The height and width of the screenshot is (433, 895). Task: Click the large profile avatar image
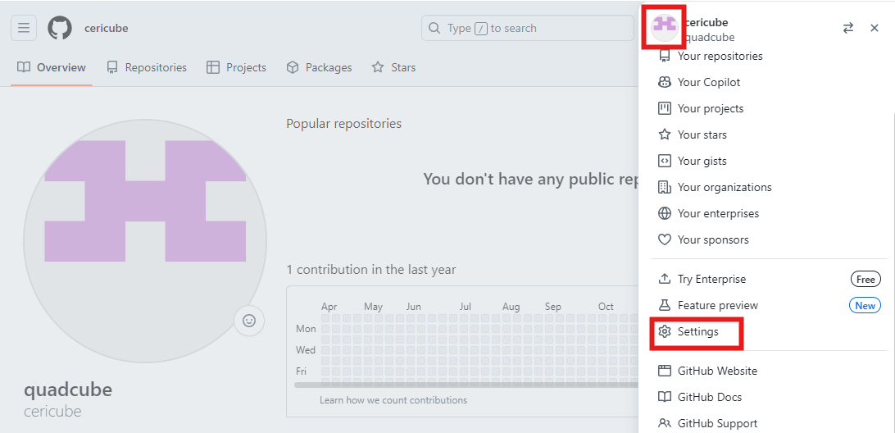tap(145, 240)
